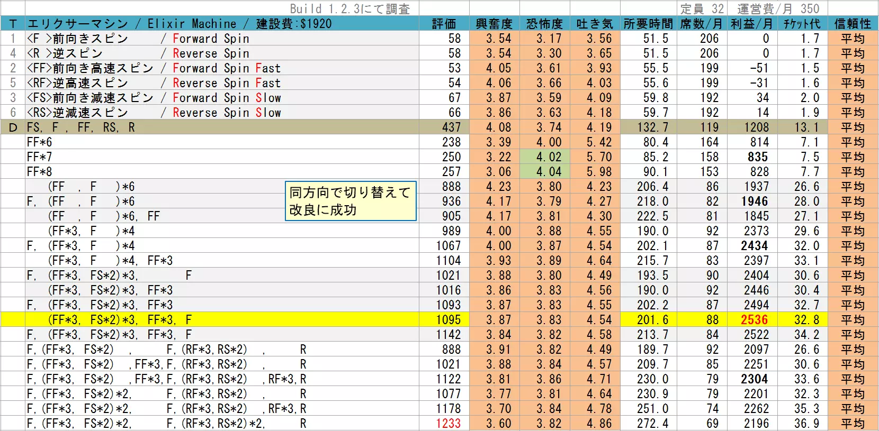Select the green 4.04 fear cell
The image size is (879, 431).
[545, 172]
